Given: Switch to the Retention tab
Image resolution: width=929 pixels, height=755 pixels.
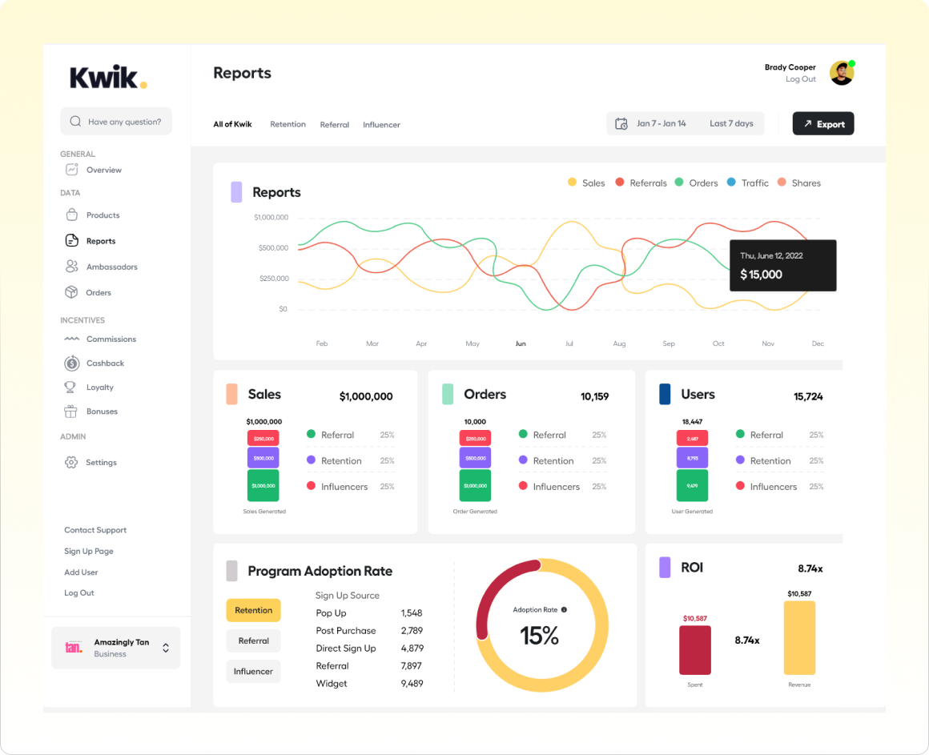Looking at the screenshot, I should [288, 124].
